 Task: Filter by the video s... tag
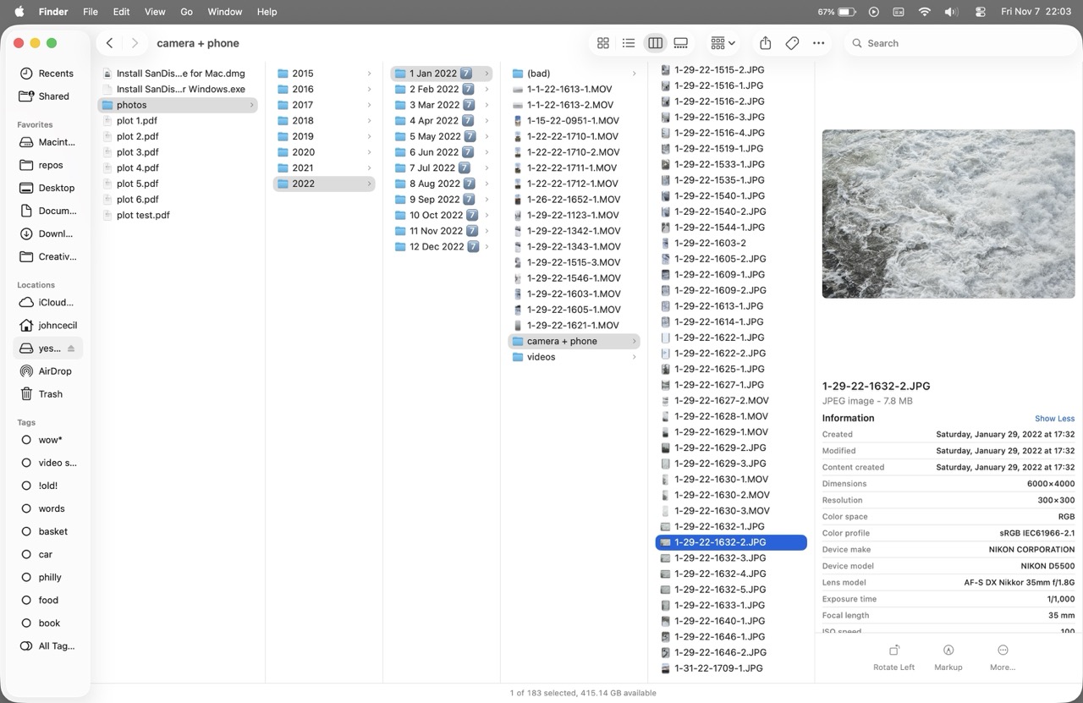pyautogui.click(x=47, y=463)
